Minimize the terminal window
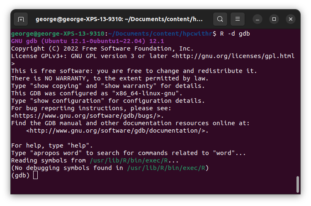The image size is (311, 206). [x=257, y=19]
